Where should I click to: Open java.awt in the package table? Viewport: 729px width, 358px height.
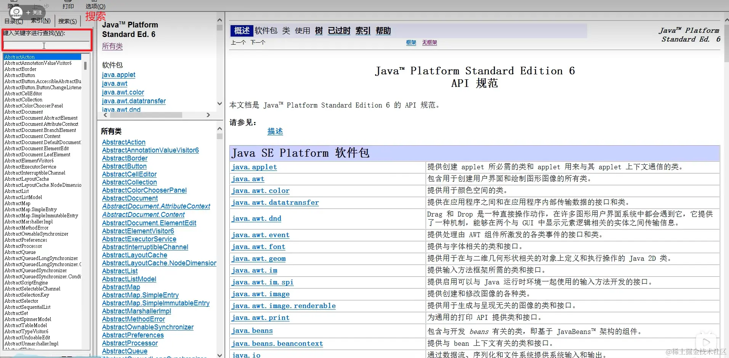[248, 179]
